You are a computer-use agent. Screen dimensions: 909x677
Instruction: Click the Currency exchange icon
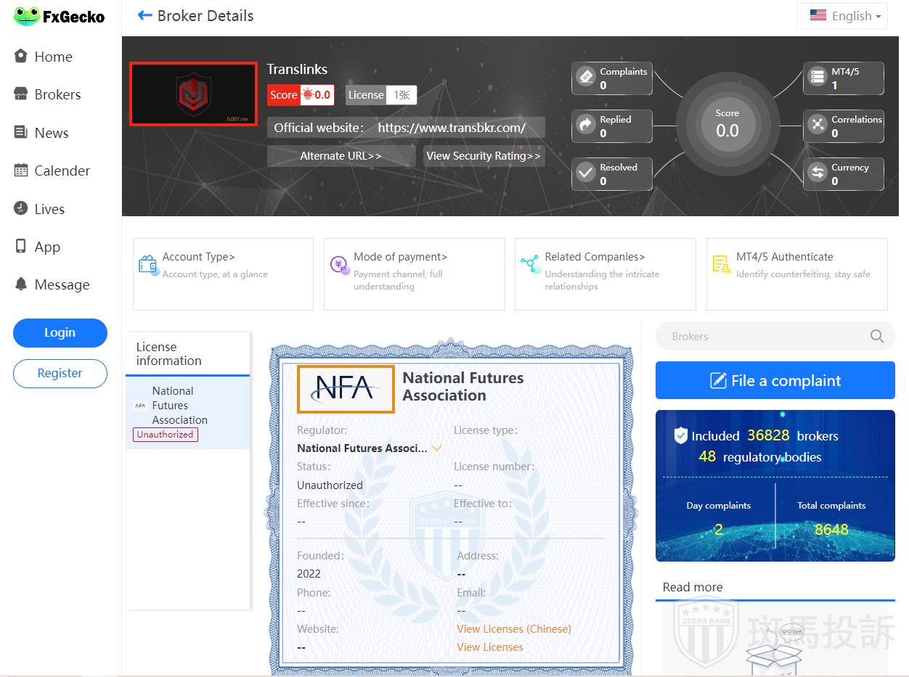pos(818,173)
